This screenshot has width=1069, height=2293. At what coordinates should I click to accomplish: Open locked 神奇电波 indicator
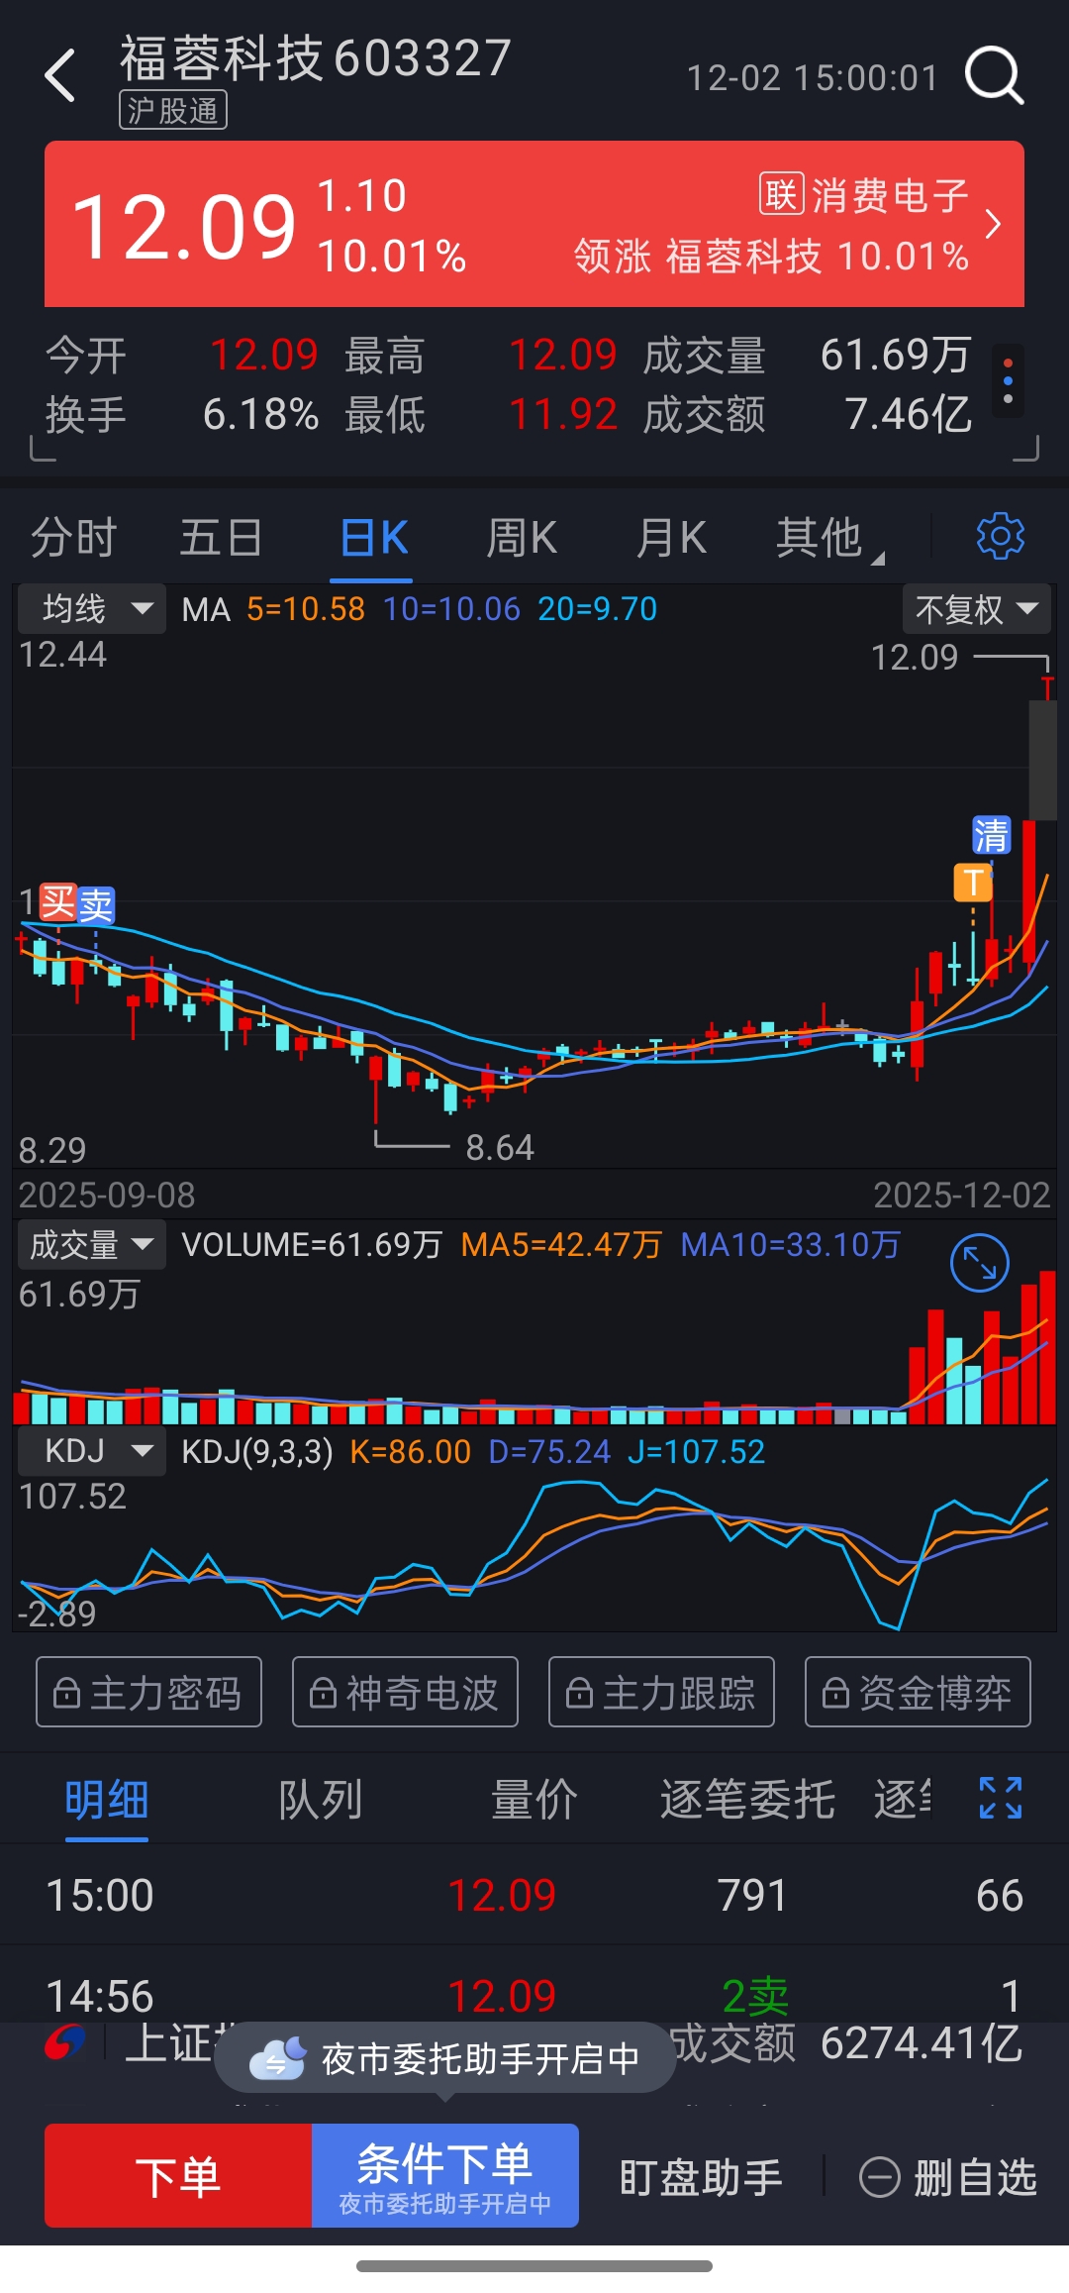pyautogui.click(x=405, y=1692)
